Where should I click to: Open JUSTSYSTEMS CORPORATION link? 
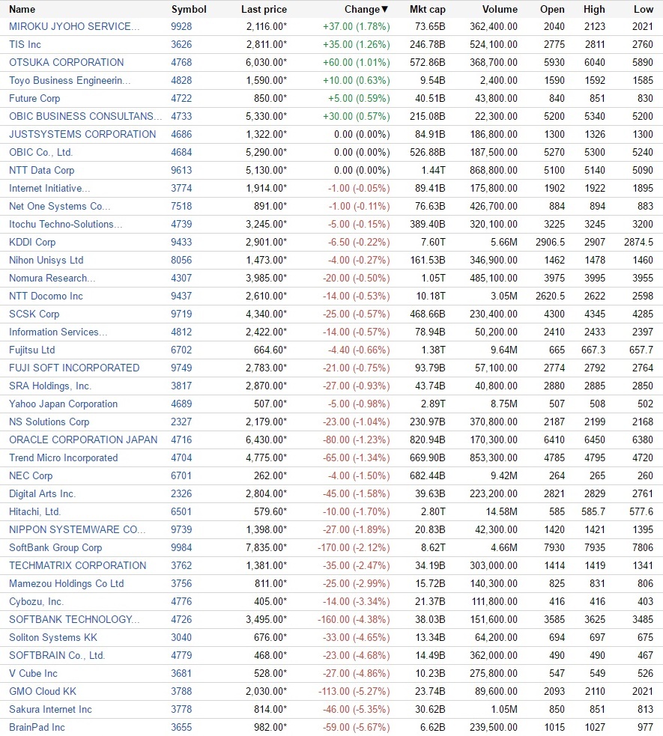82,134
